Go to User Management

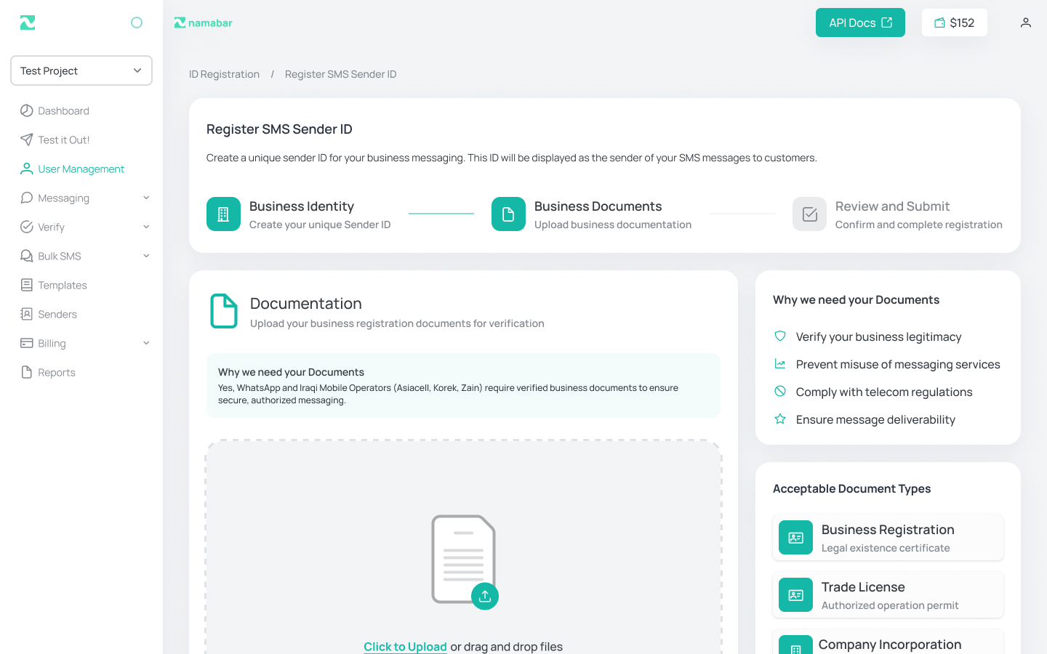(x=81, y=169)
